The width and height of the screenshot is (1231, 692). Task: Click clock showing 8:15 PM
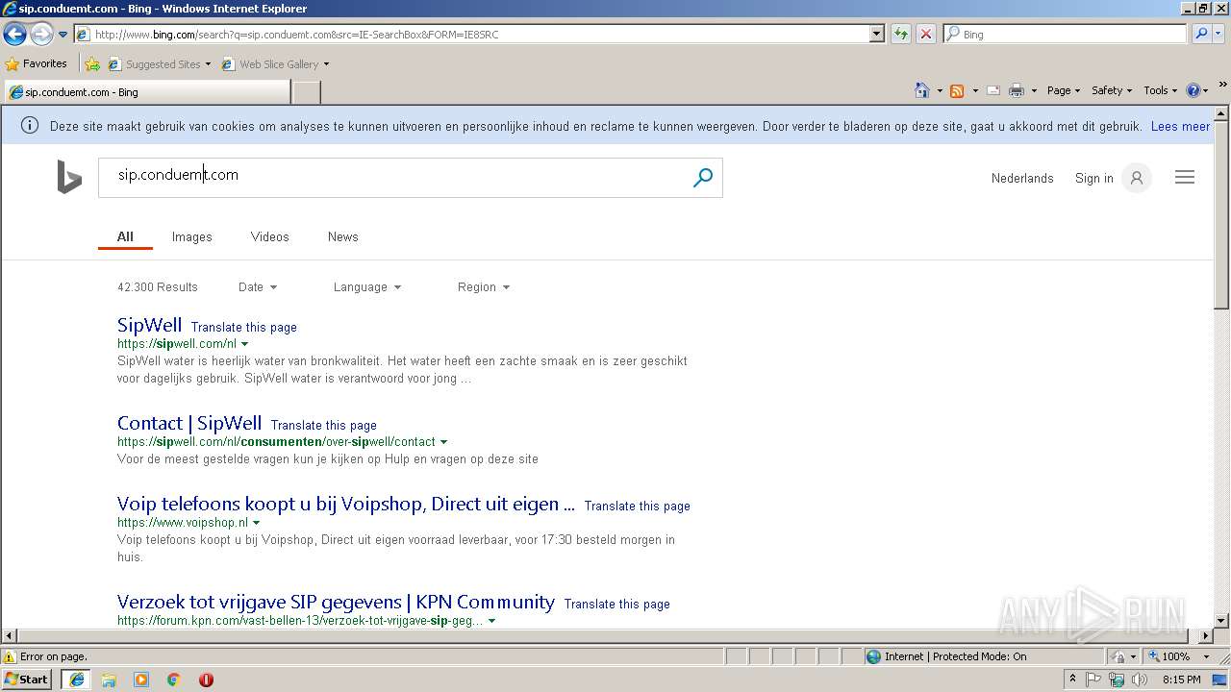1181,680
